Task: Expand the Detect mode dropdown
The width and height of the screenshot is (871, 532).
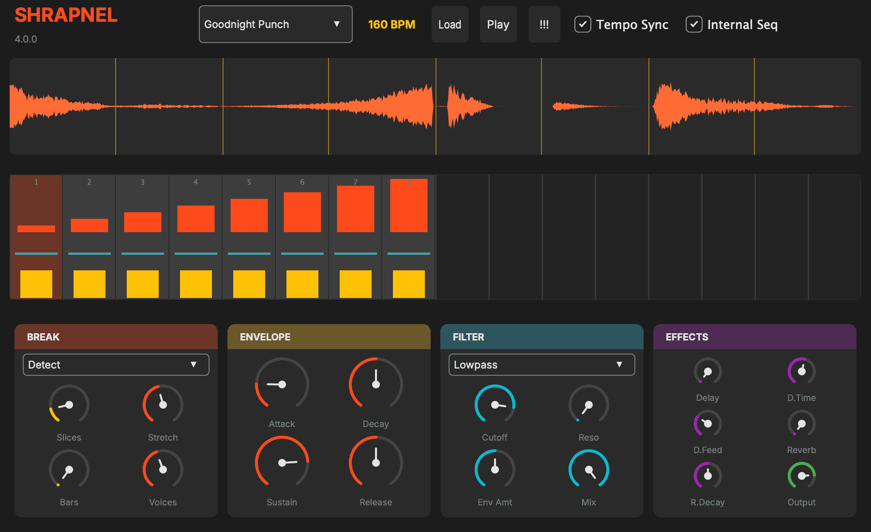Action: pyautogui.click(x=116, y=365)
